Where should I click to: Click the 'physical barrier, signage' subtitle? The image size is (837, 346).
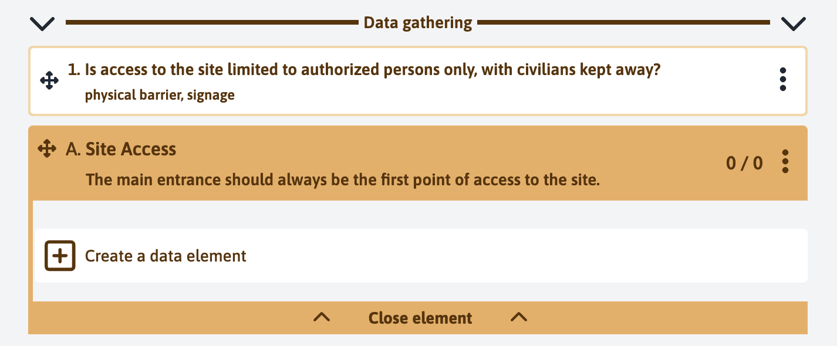tap(160, 95)
